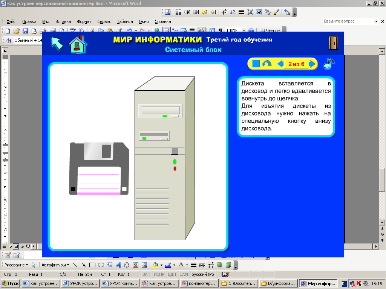Click the line color brush button
The height and width of the screenshot is (289, 386).
pyautogui.click(x=168, y=265)
